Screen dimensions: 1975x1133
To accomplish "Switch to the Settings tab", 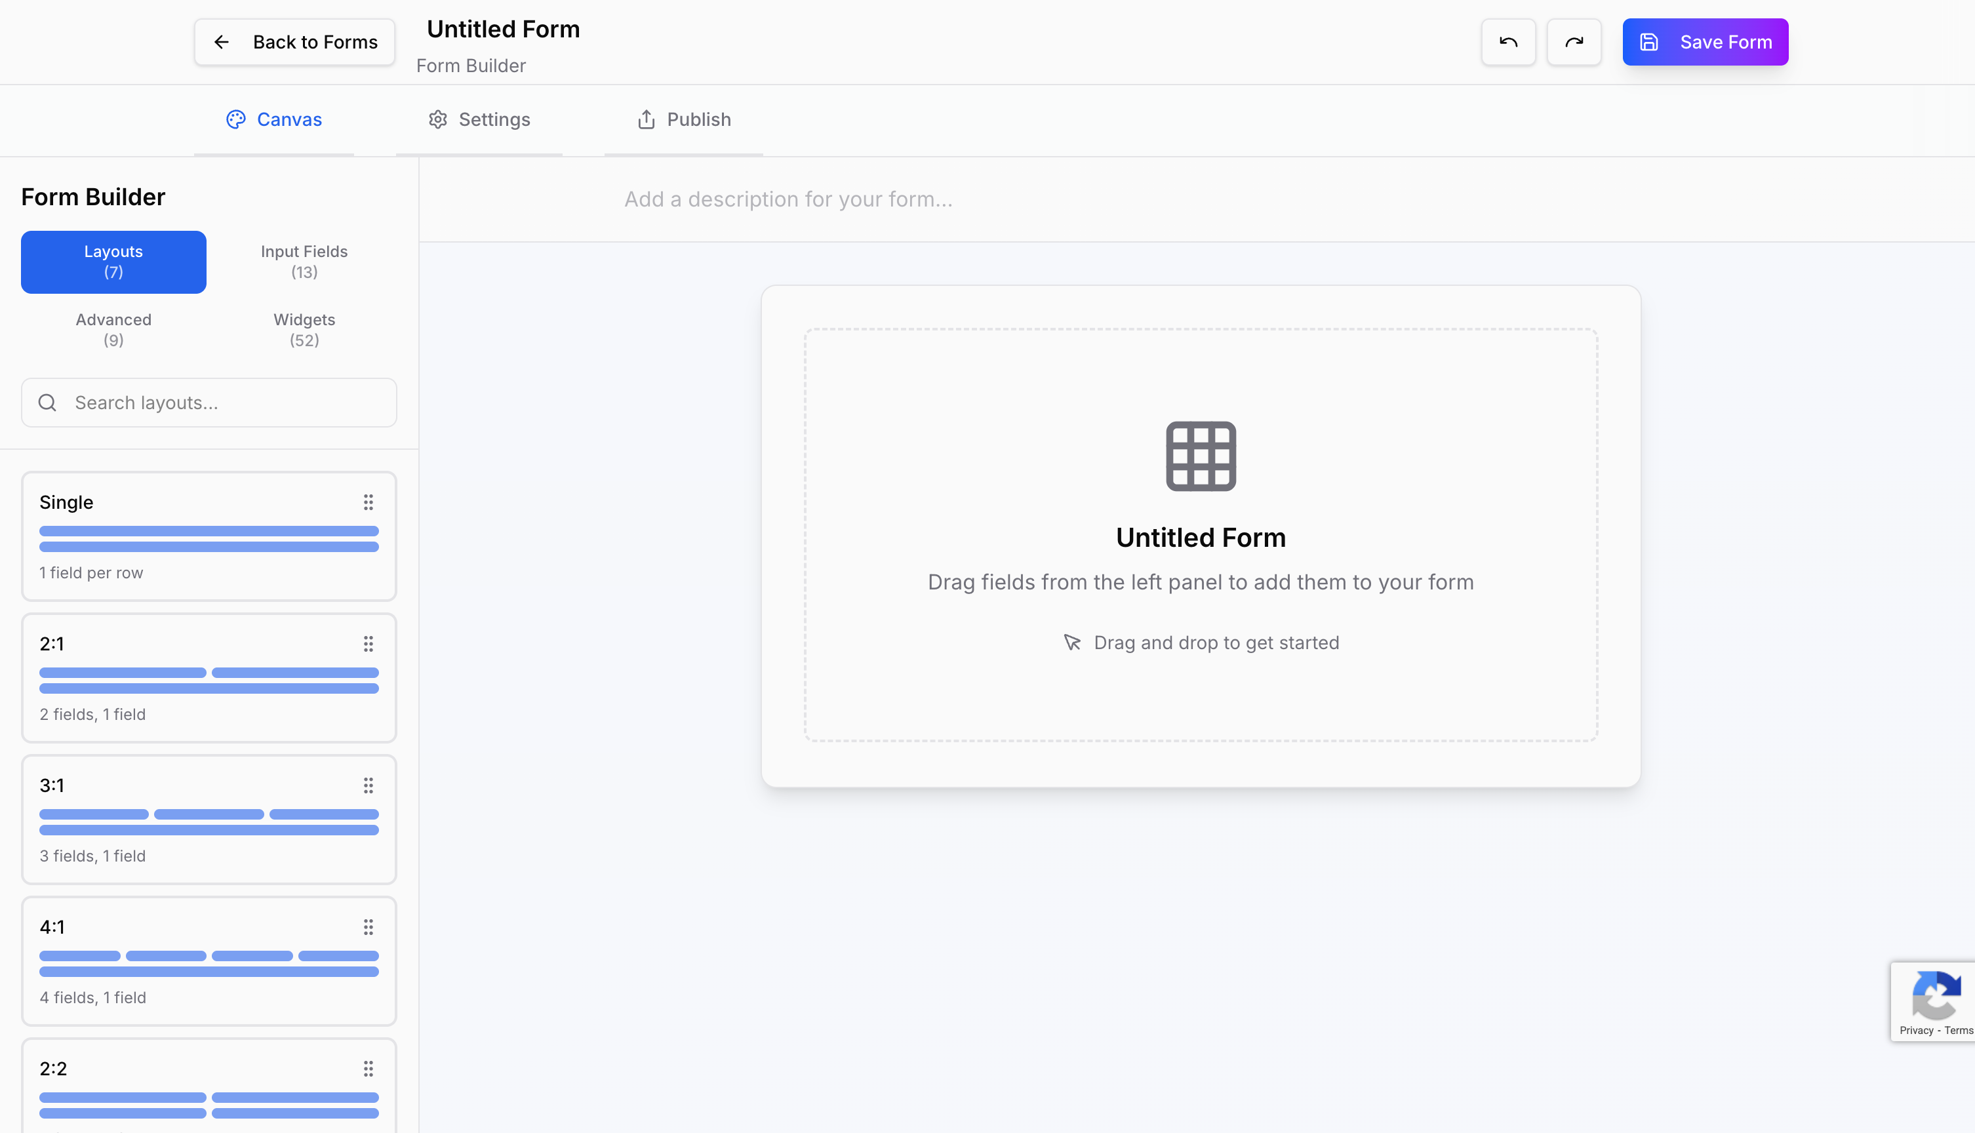I will [x=493, y=119].
